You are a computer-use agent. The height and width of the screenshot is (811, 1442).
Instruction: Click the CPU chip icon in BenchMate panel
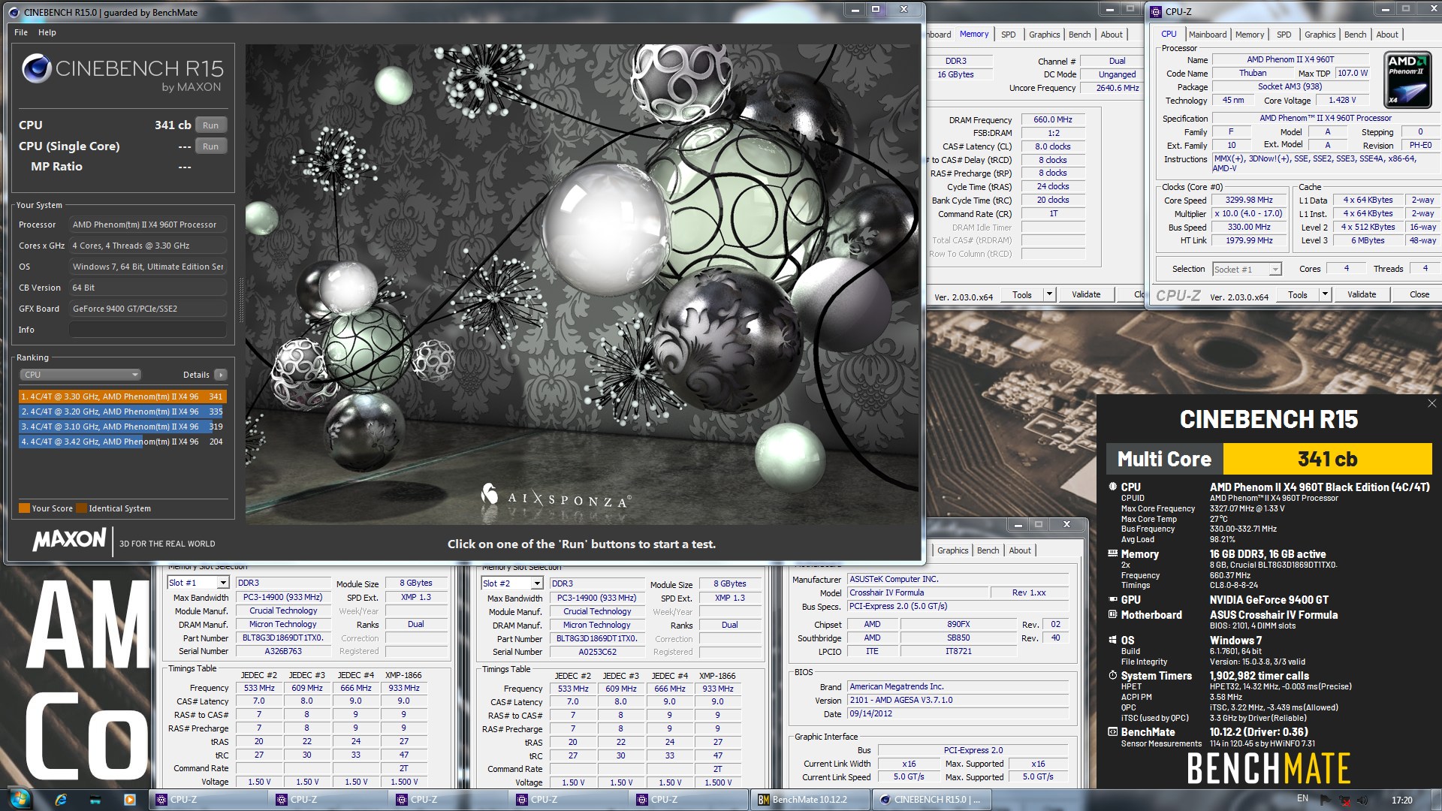pos(1112,487)
